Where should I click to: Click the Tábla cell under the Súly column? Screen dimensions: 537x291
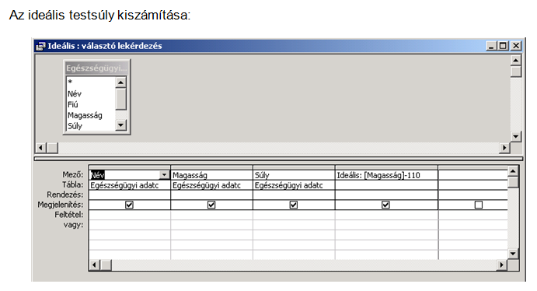[294, 185]
